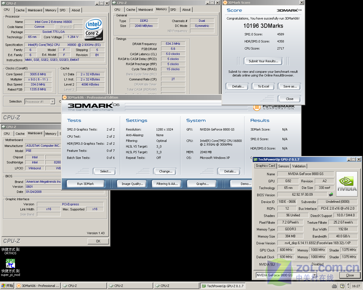Switch to 3DMark06 Professional taskbar item
This screenshot has width=363, height=290.
click(x=38, y=286)
